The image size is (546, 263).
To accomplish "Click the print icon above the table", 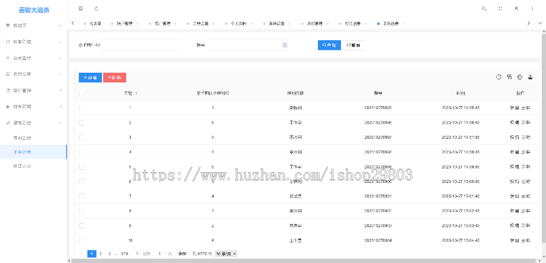I will [520, 77].
